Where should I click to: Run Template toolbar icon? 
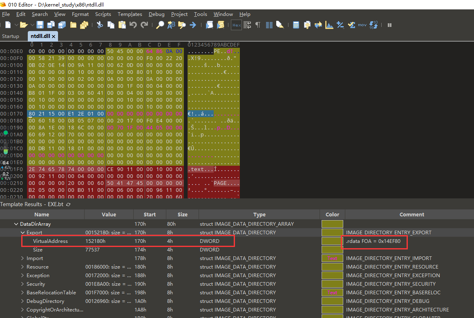click(220, 25)
